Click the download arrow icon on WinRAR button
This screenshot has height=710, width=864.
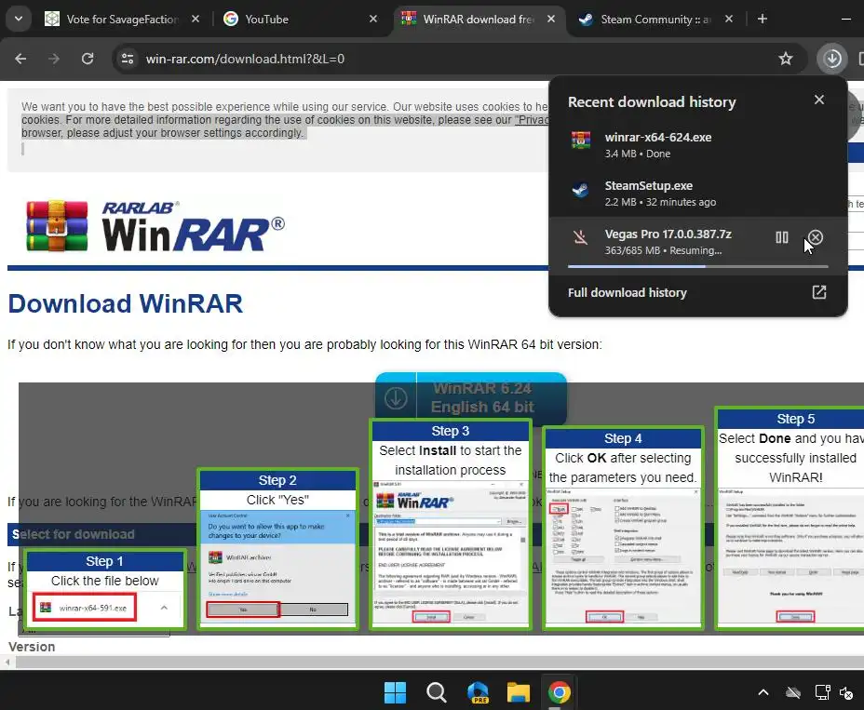click(x=396, y=397)
